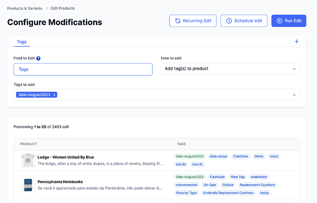Click the Recurring Edit button label
The height and width of the screenshot is (203, 317).
(197, 21)
